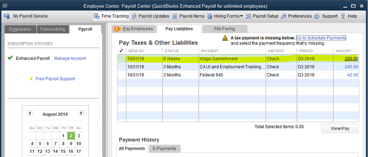The height and width of the screenshot is (157, 368).
Task: Click the 8 Weeks status cell
Action: click(181, 59)
